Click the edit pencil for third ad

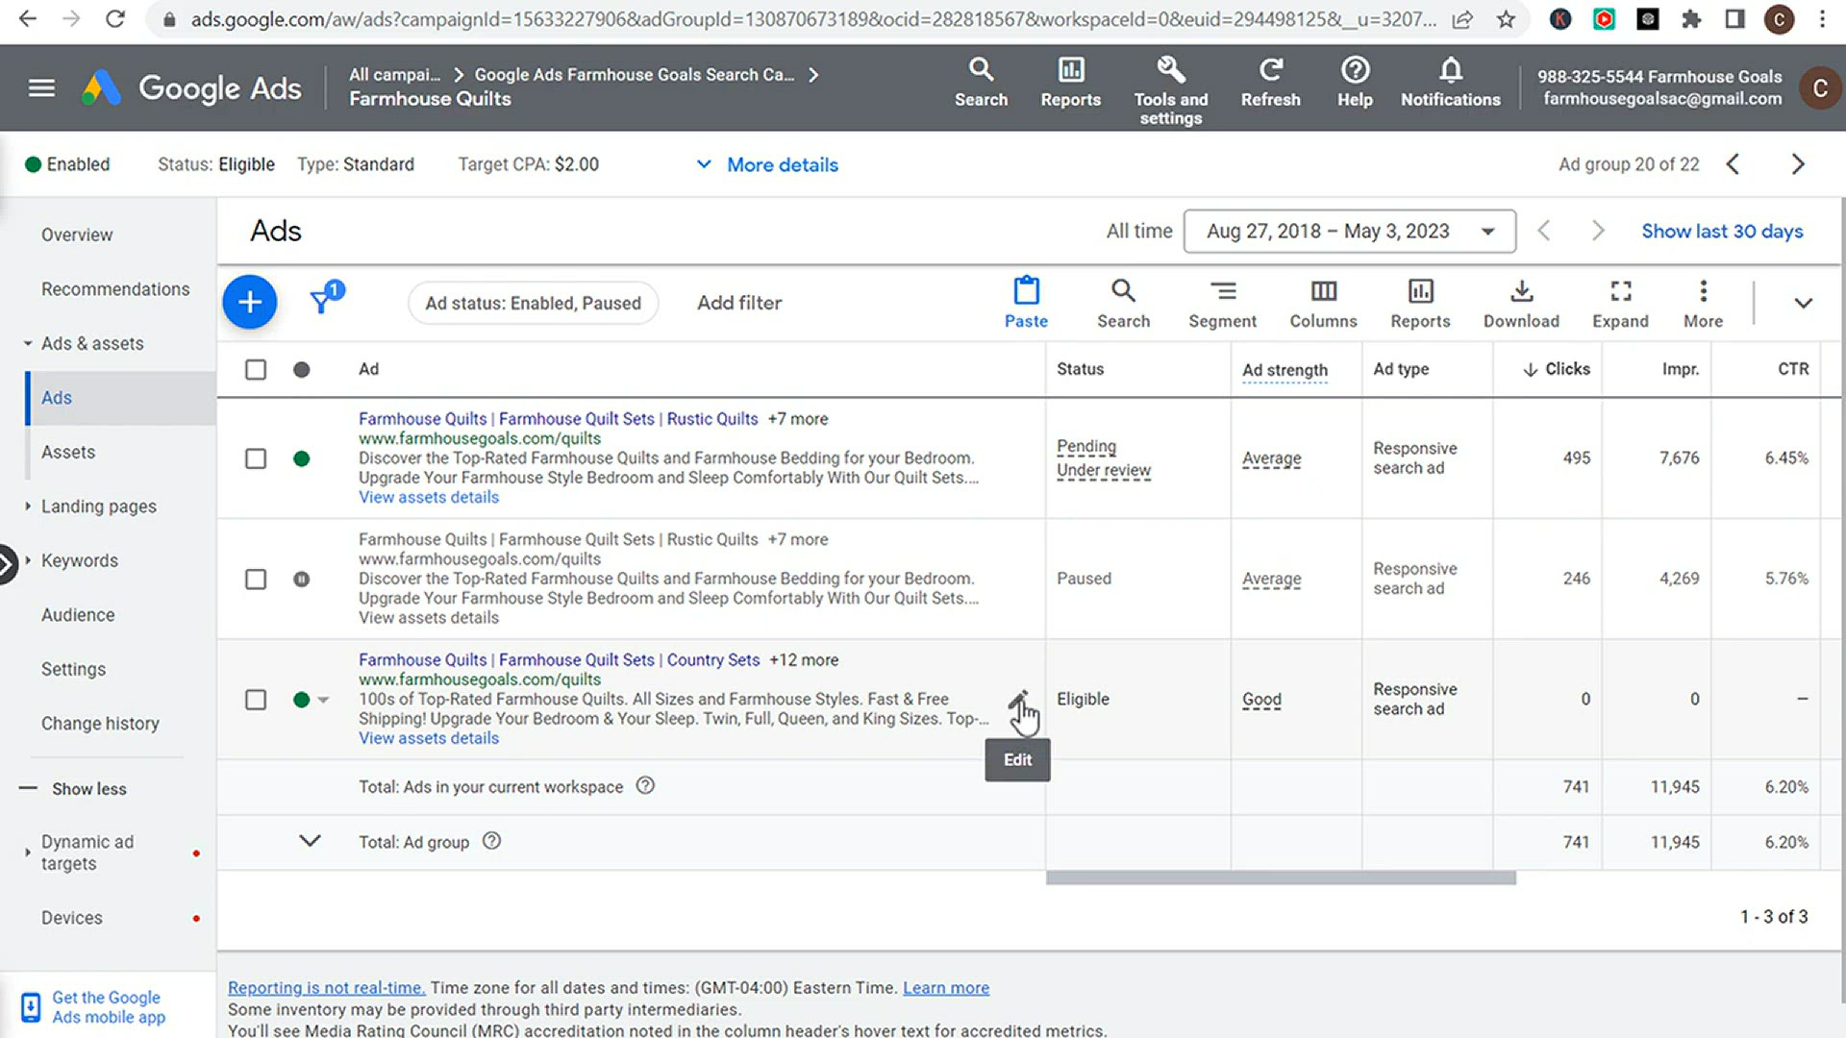click(1018, 701)
